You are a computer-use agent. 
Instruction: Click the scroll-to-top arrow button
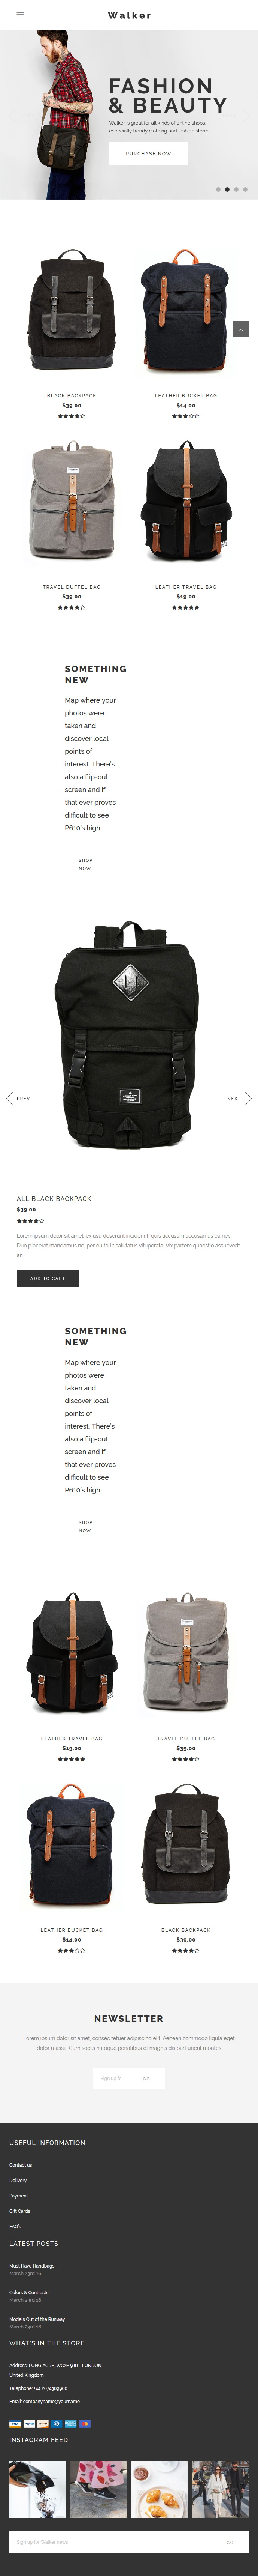(240, 328)
